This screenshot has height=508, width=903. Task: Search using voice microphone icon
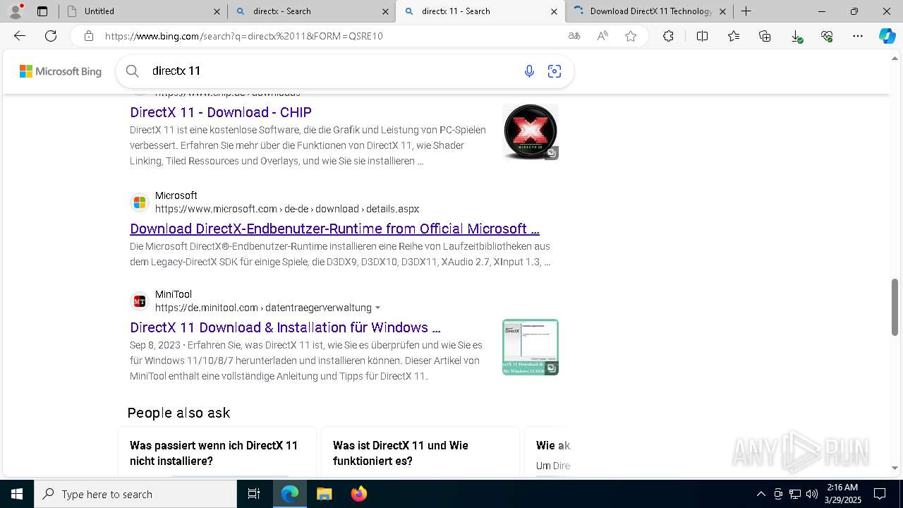pos(529,71)
